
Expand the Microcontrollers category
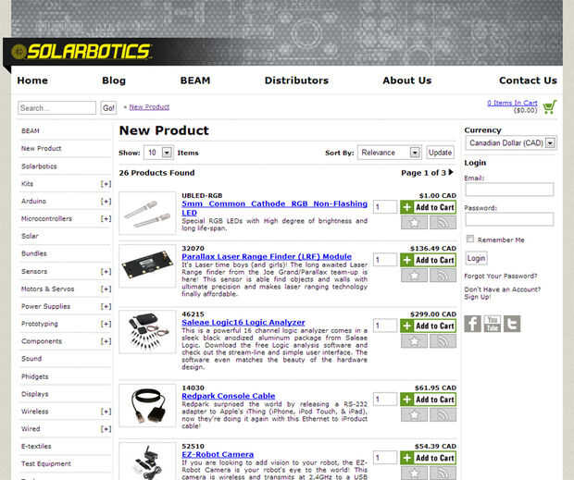(106, 218)
